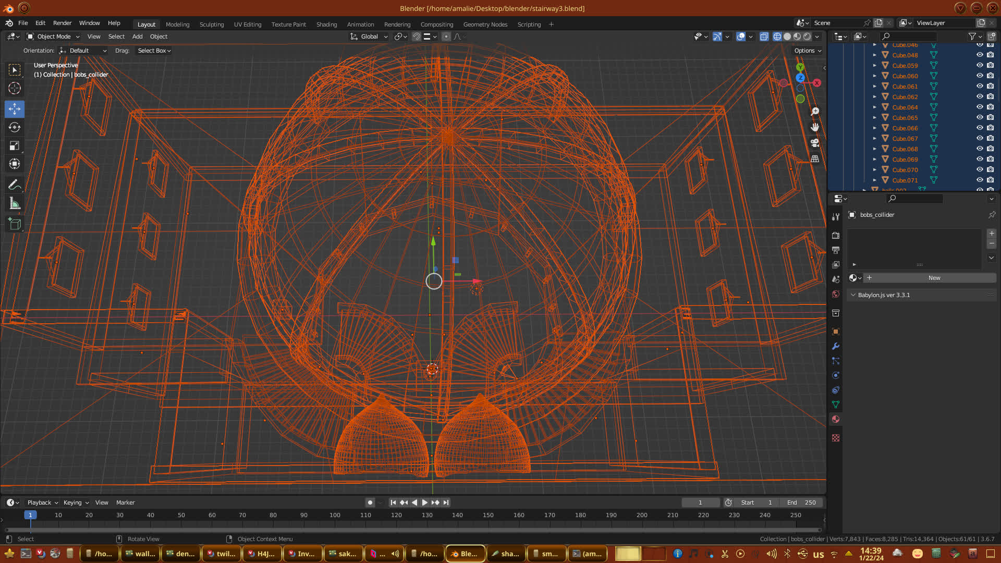1001x563 pixels.
Task: Open the Render menu
Action: click(62, 23)
